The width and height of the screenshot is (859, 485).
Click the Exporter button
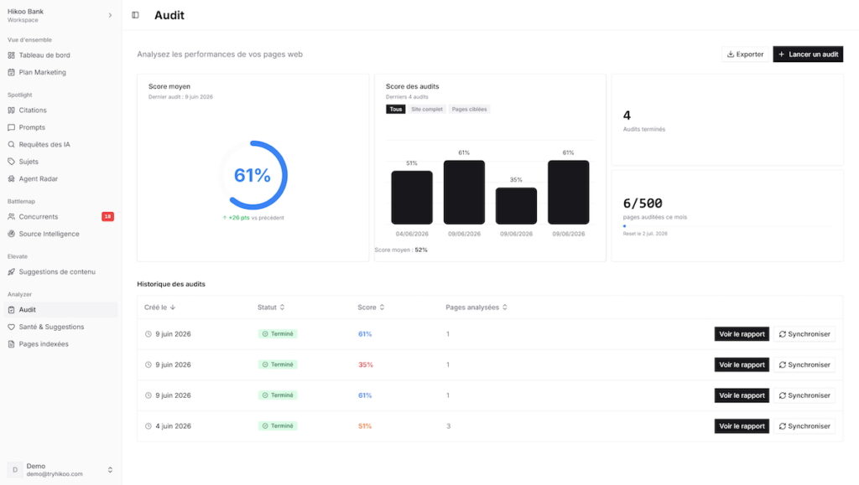[x=745, y=54]
